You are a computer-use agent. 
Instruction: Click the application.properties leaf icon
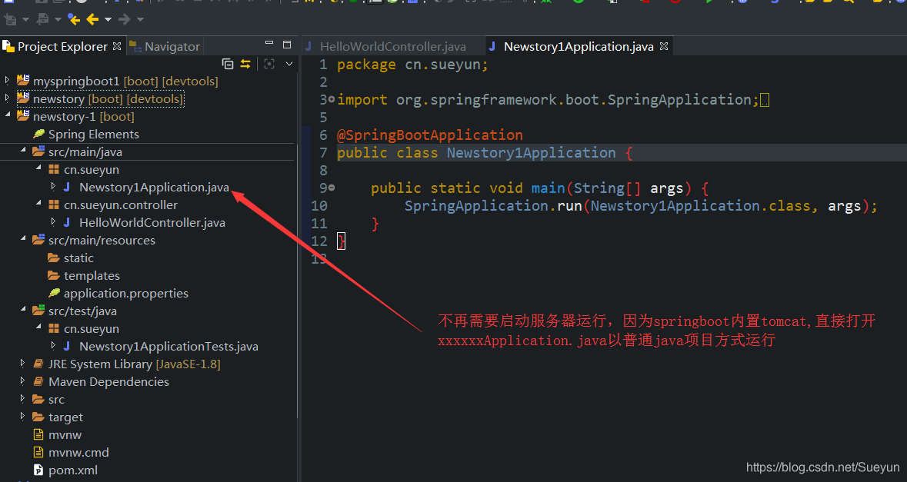(x=55, y=293)
